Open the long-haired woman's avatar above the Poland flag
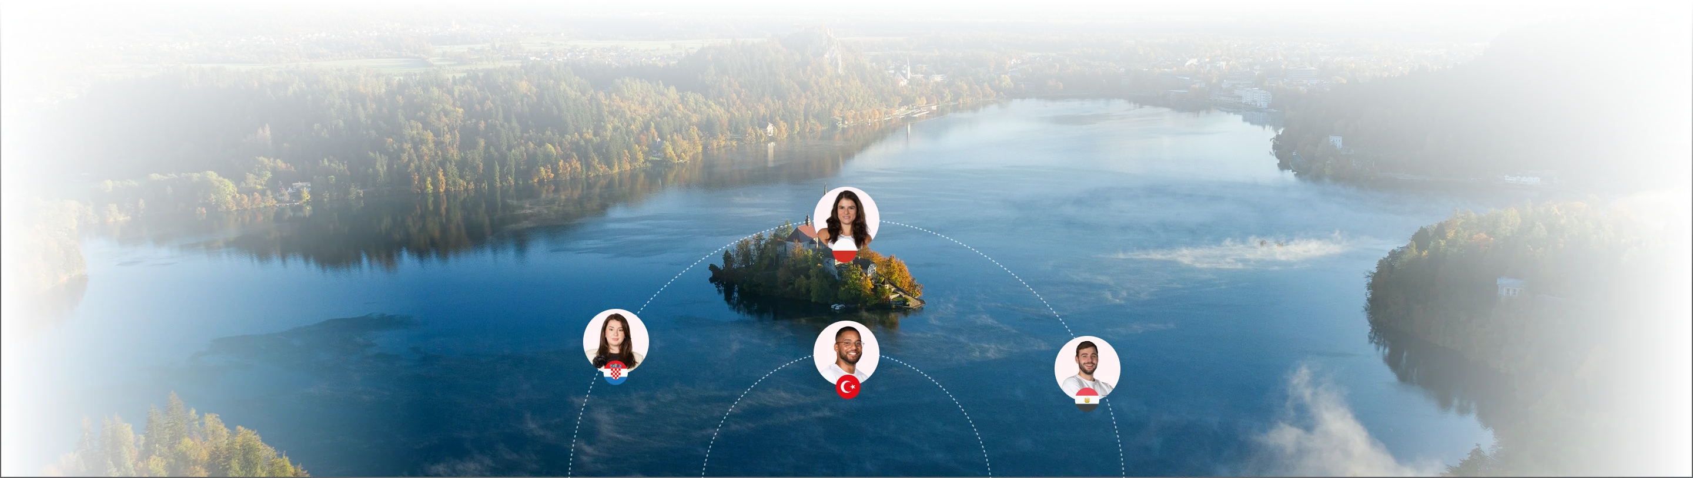Image resolution: width=1693 pixels, height=478 pixels. point(846,216)
